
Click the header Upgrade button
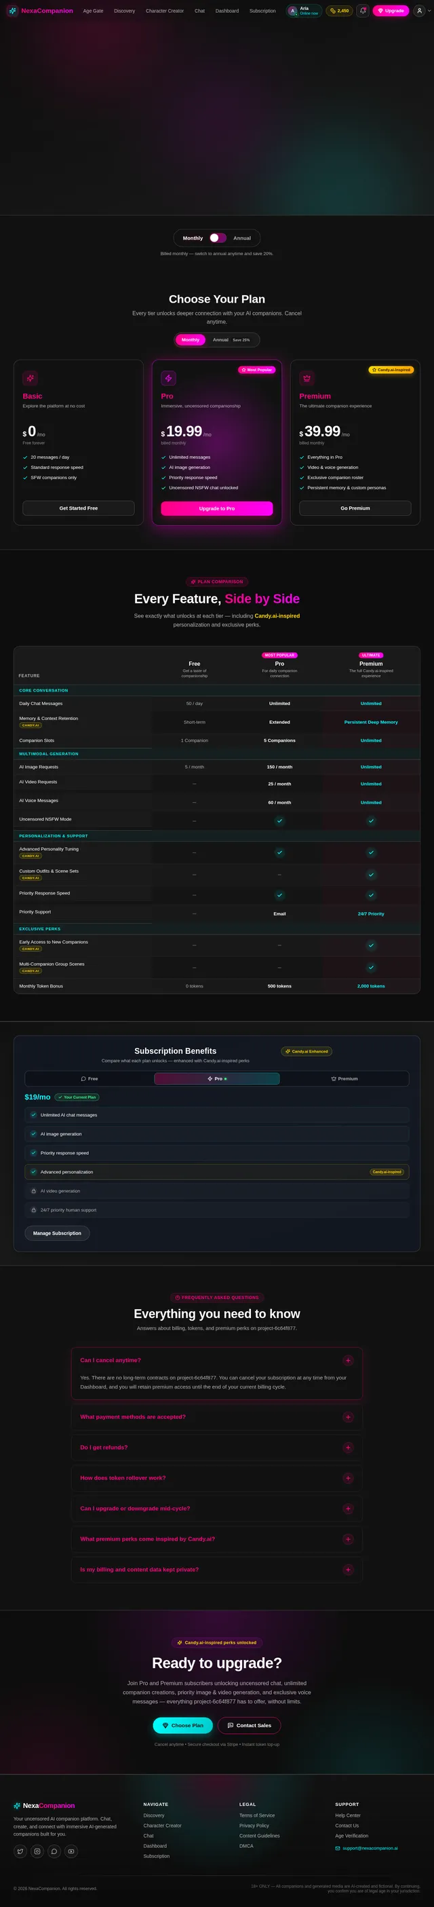pos(391,11)
